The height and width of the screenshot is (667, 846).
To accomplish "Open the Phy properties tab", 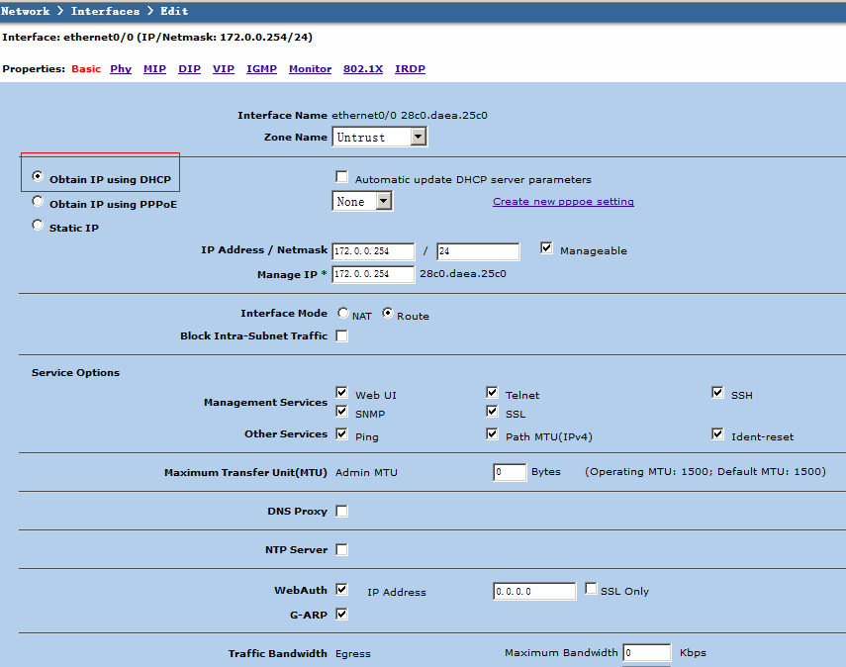I will [121, 69].
